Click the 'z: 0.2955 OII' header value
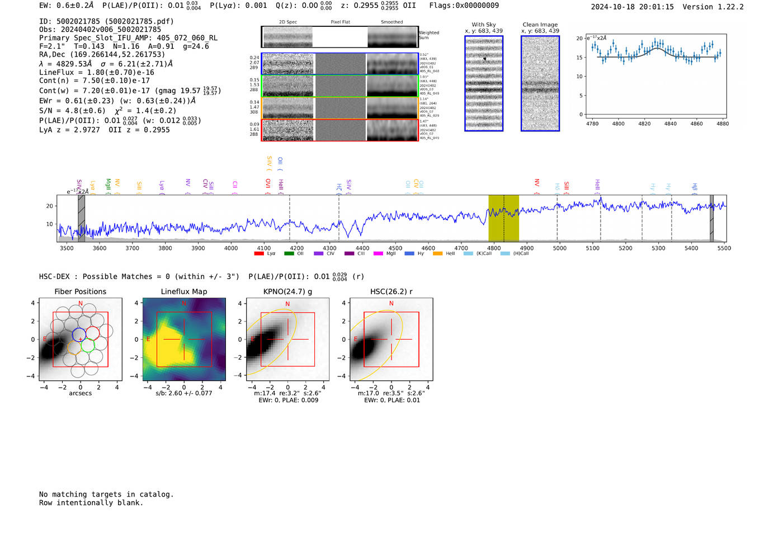 point(378,6)
